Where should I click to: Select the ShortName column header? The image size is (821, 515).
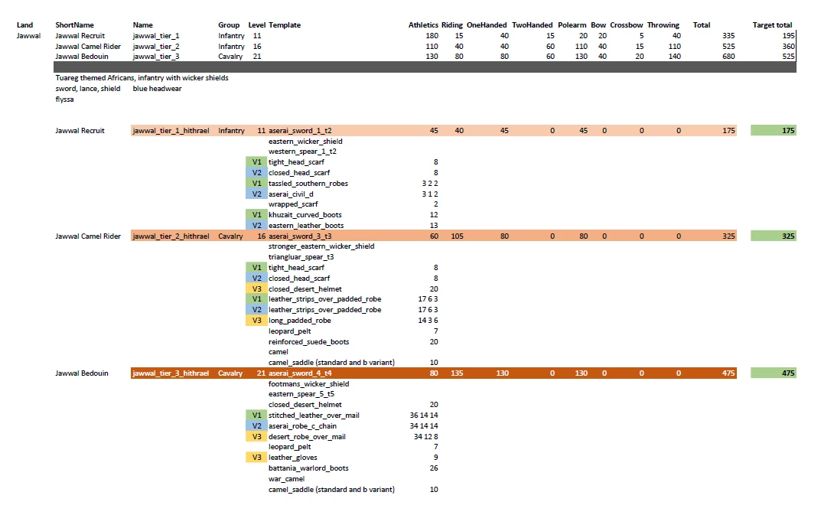[74, 24]
